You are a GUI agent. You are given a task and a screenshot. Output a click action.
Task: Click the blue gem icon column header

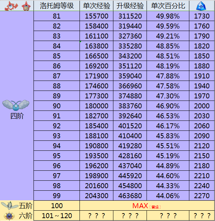click(x=202, y=6)
